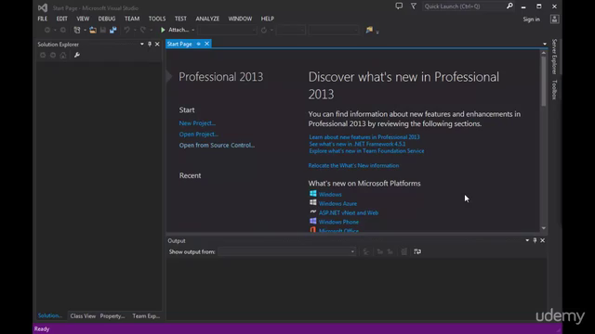
Task: Pin the Start Page tab
Action: point(198,44)
